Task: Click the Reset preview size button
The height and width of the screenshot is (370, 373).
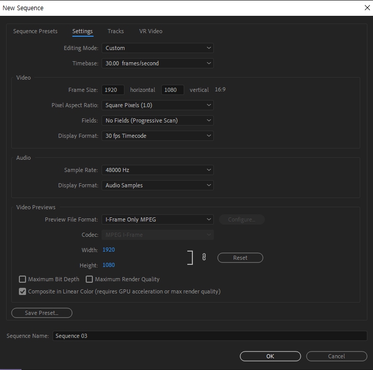Action: (x=240, y=258)
